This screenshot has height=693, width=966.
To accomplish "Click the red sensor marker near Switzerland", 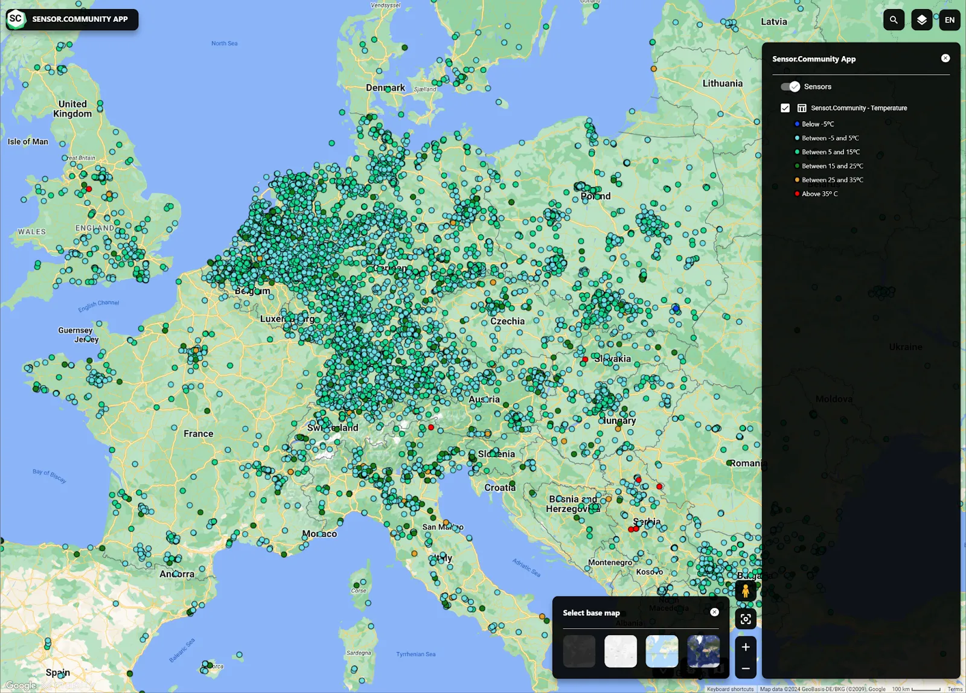I will (x=431, y=427).
